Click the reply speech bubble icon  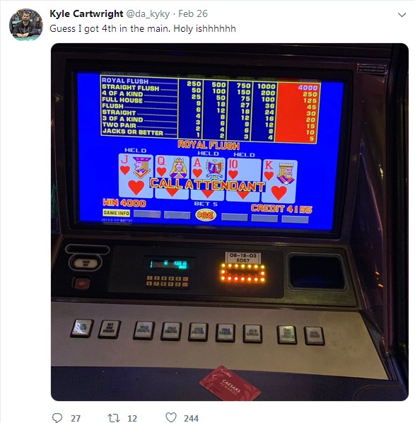(57, 417)
